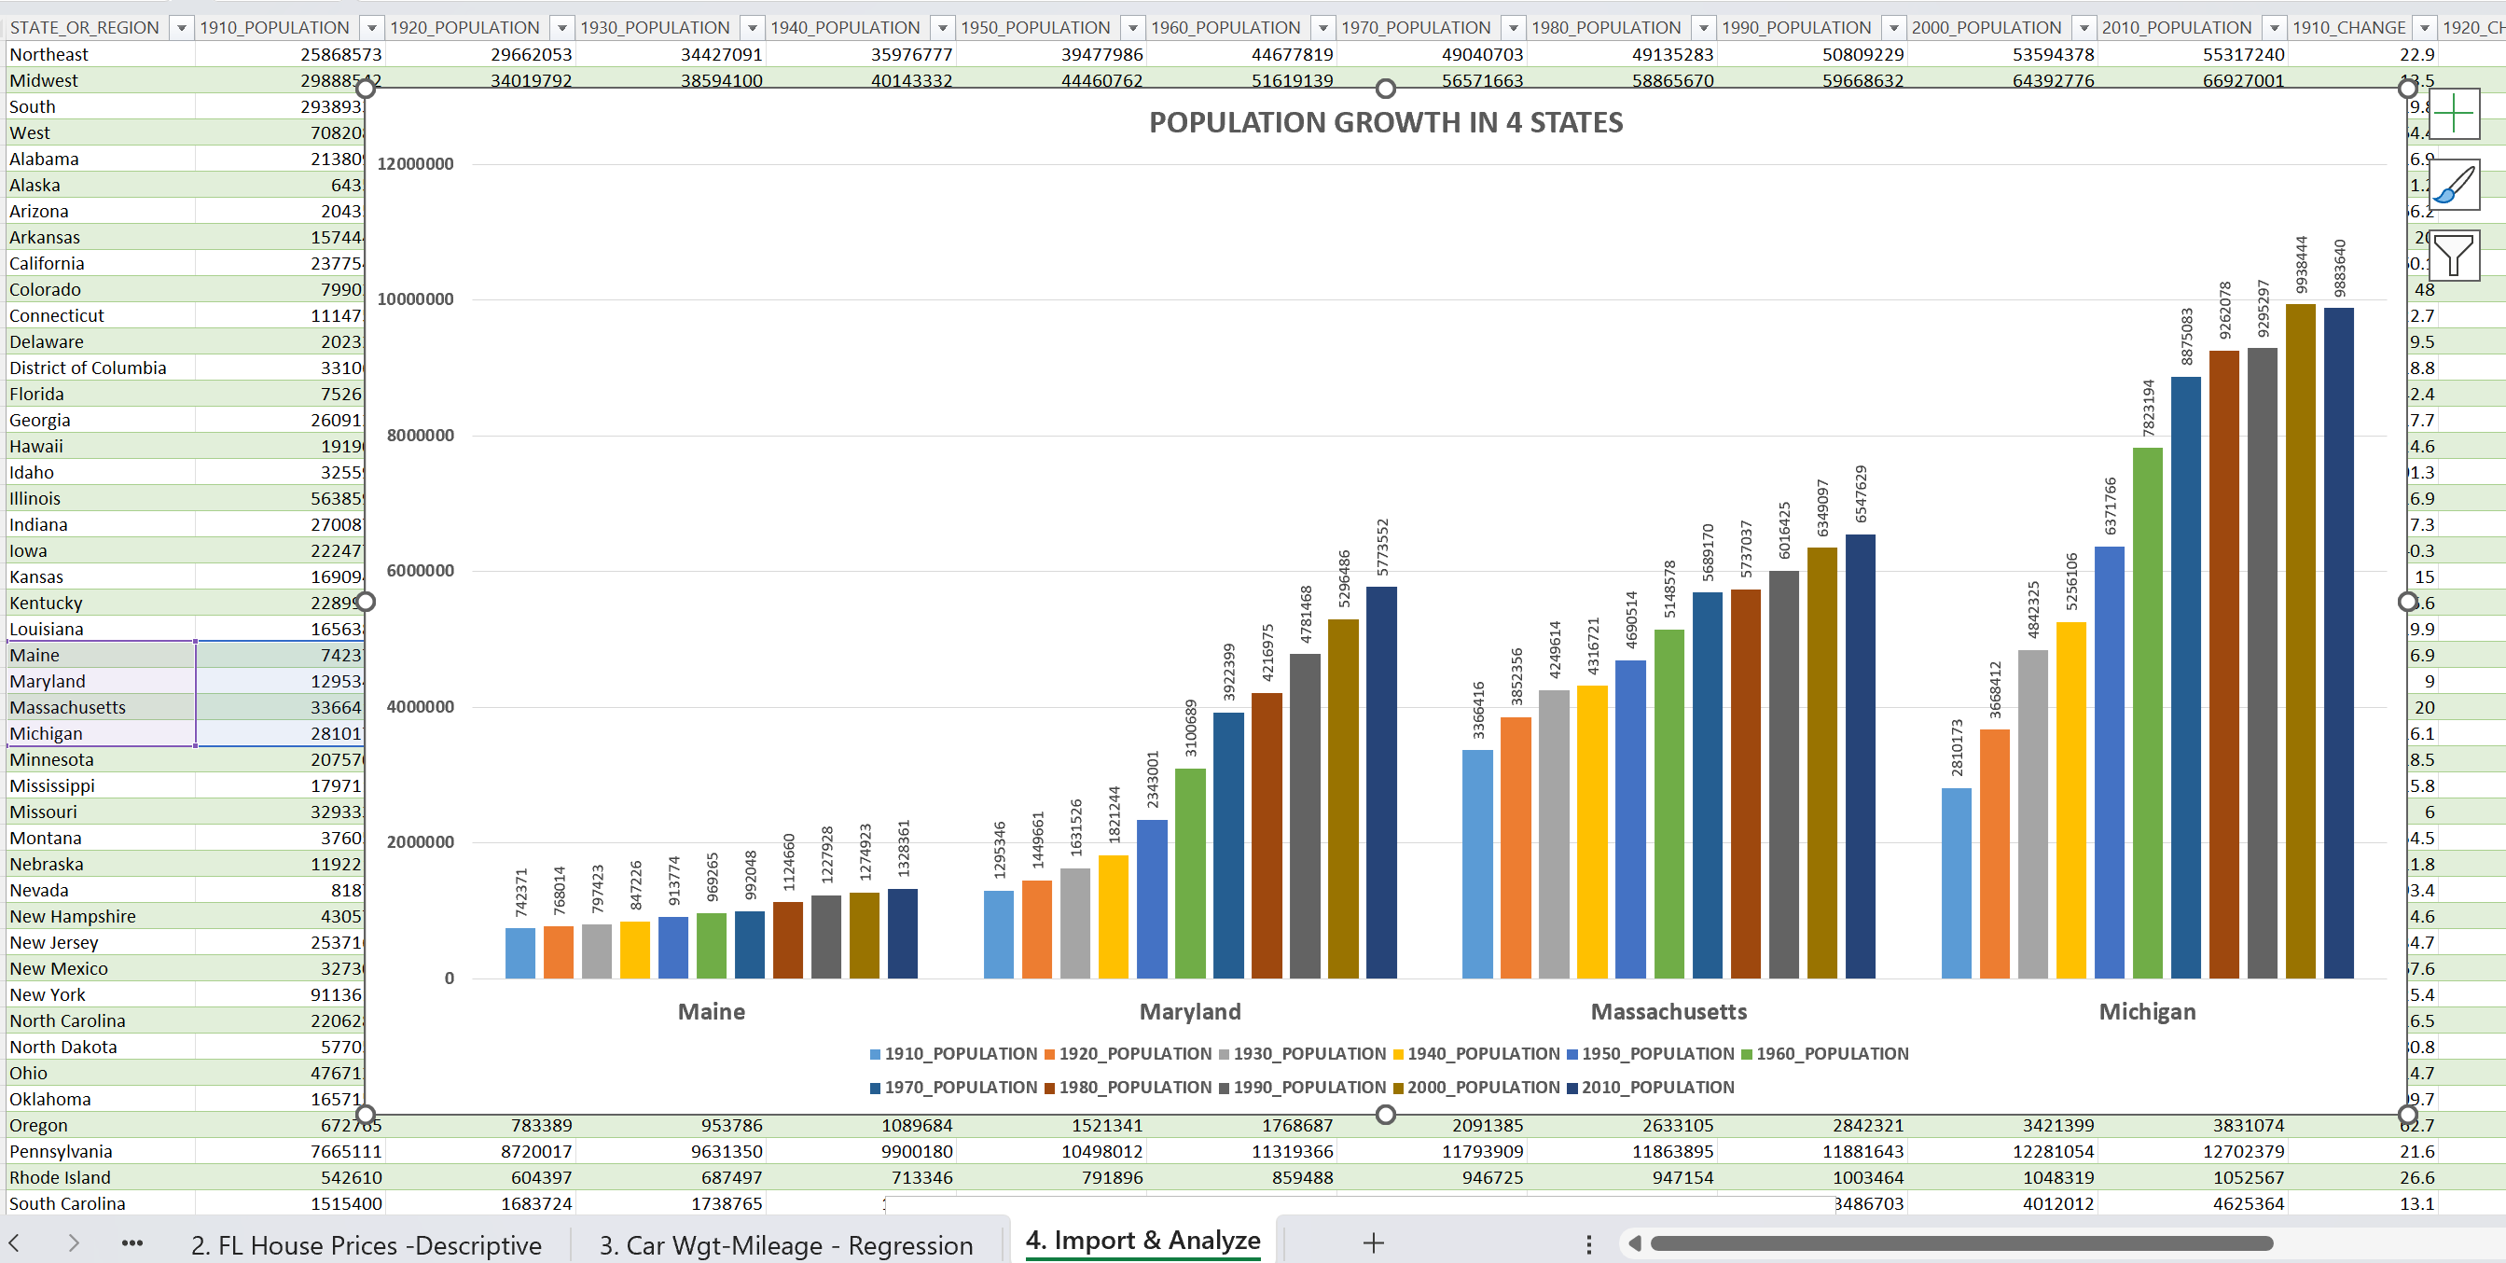Image resolution: width=2506 pixels, height=1263 pixels.
Task: Switch to Car Wgt-Mileage Regression tab
Action: pos(785,1244)
